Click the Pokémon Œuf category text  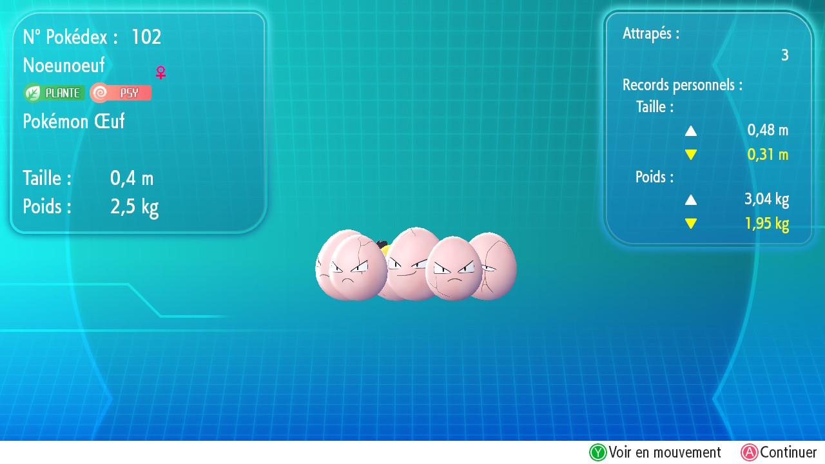(x=73, y=121)
